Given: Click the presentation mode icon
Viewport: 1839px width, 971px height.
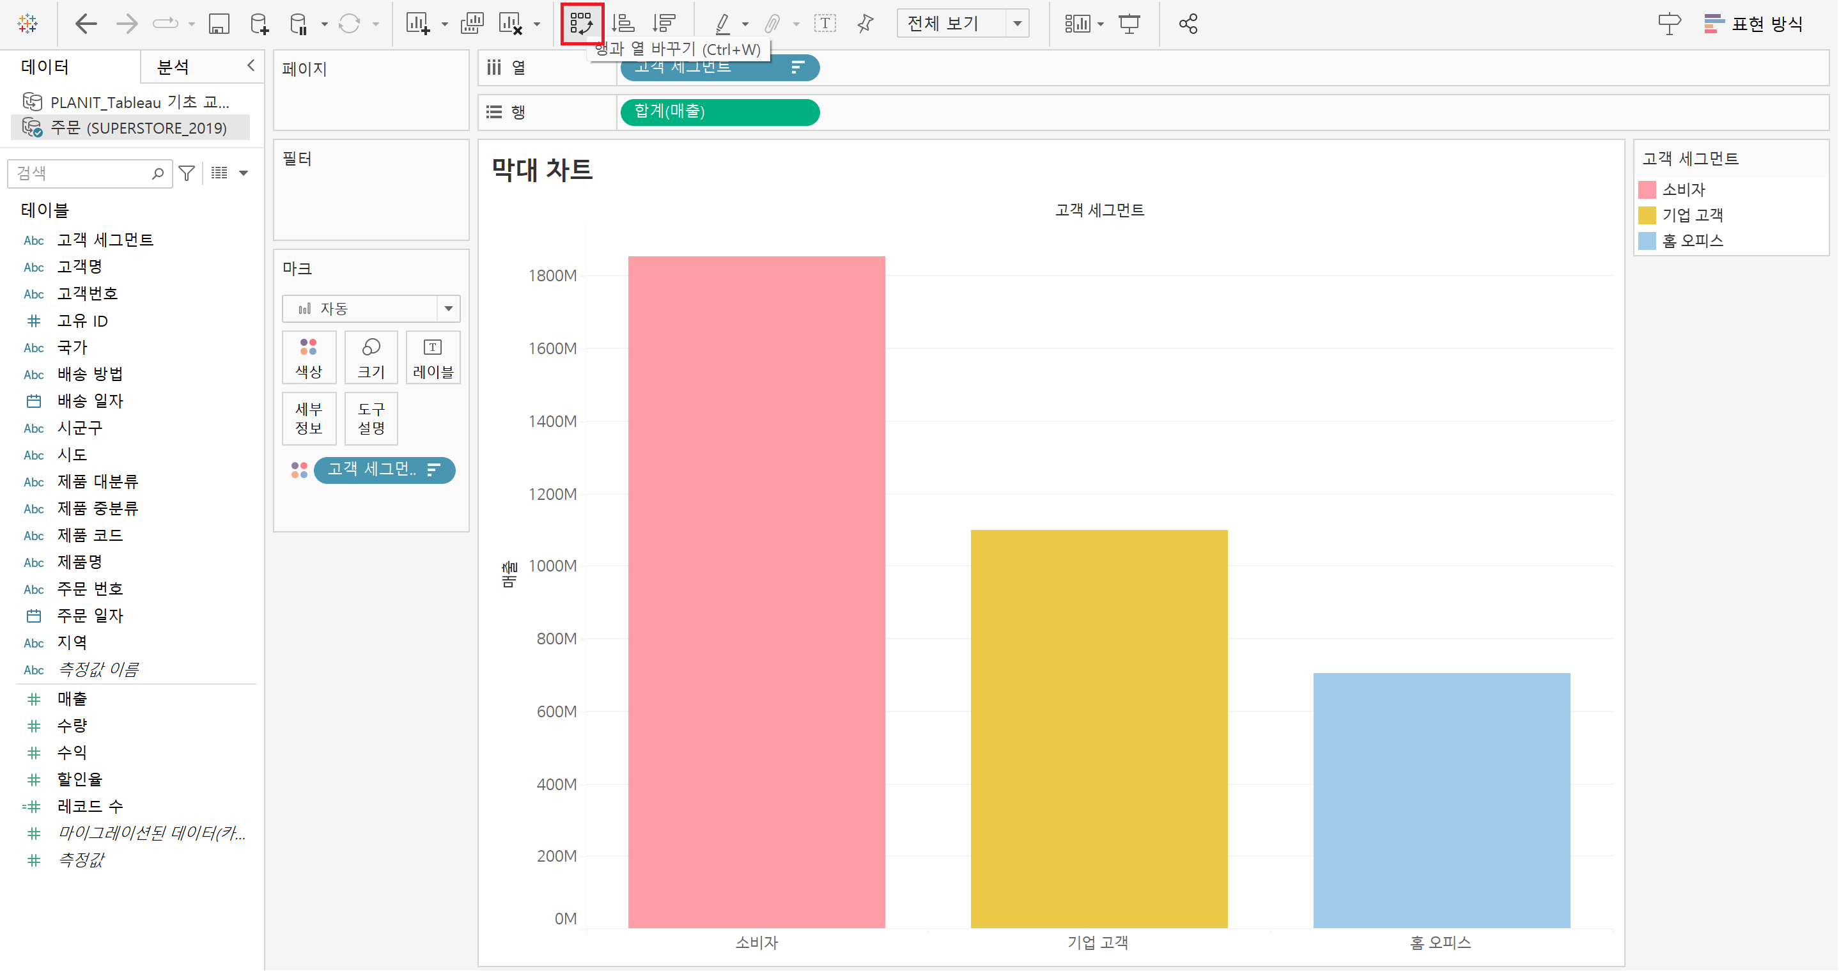Looking at the screenshot, I should pyautogui.click(x=1129, y=24).
